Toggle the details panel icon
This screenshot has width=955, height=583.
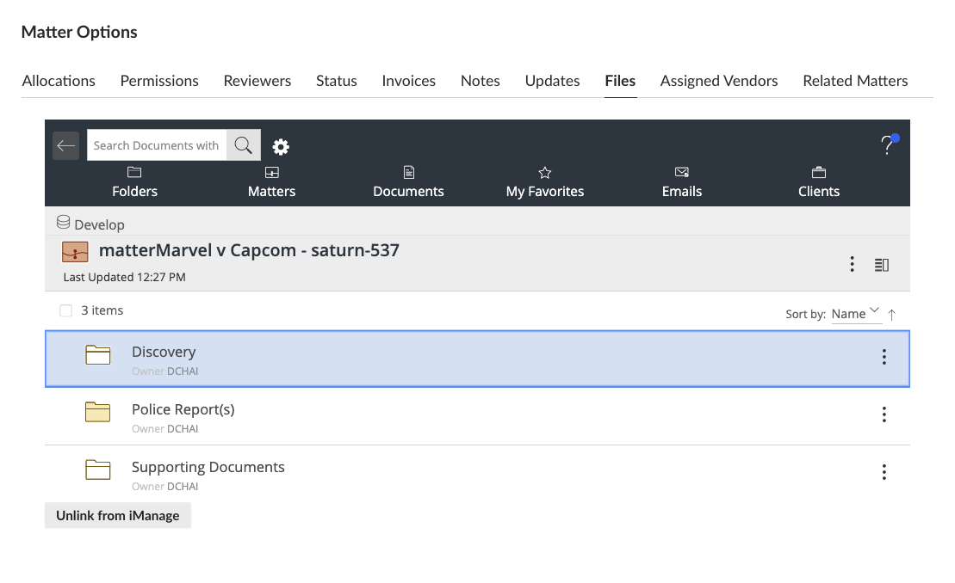(x=882, y=265)
